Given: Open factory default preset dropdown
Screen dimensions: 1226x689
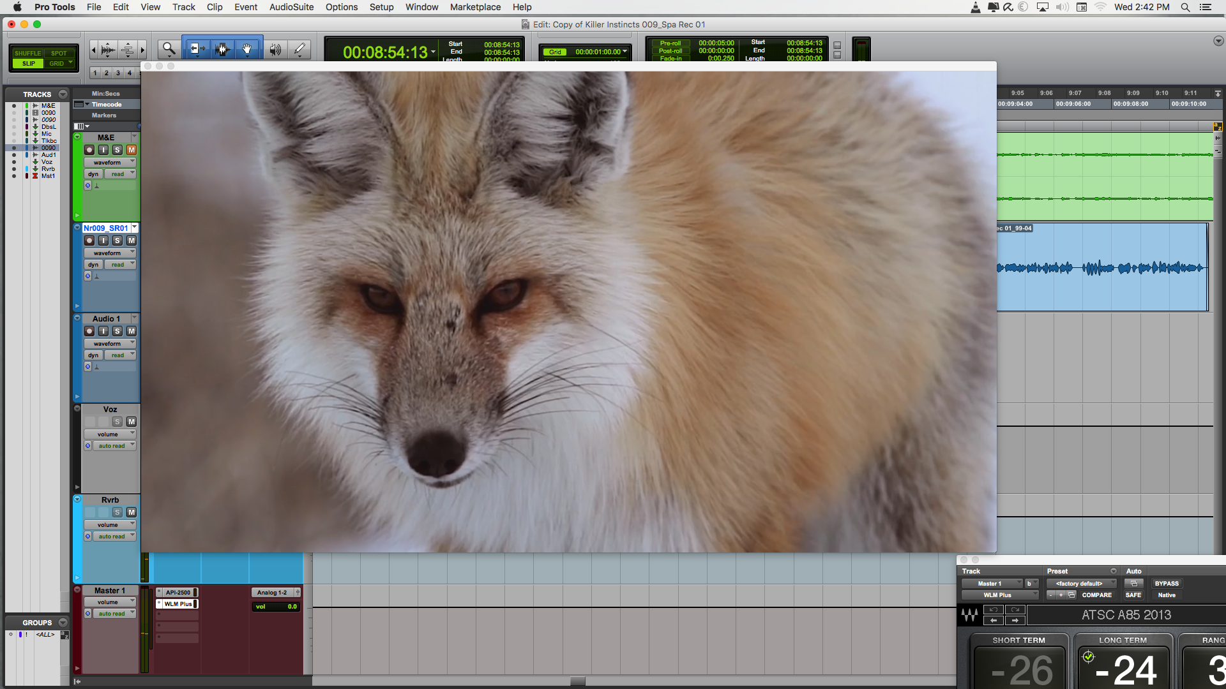Looking at the screenshot, I should [1082, 584].
